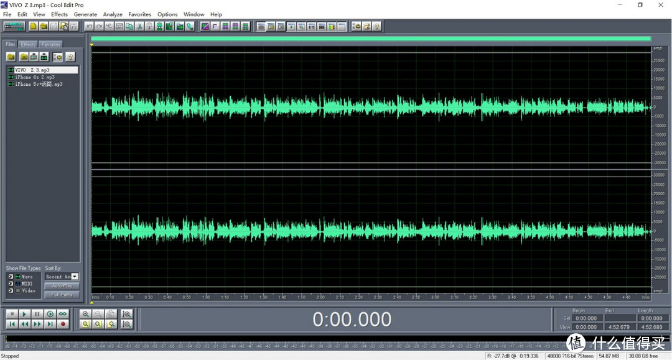This screenshot has width=672, height=360.
Task: Click the red Record button
Action: coord(63,324)
